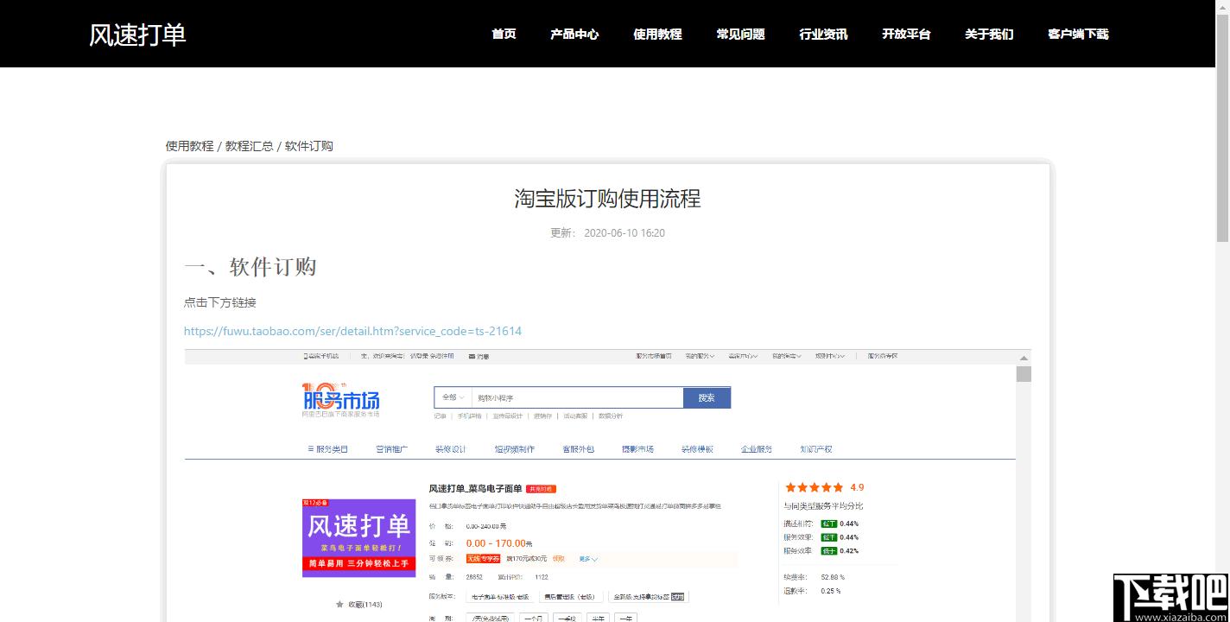Click the text 点击下方链接

(220, 302)
